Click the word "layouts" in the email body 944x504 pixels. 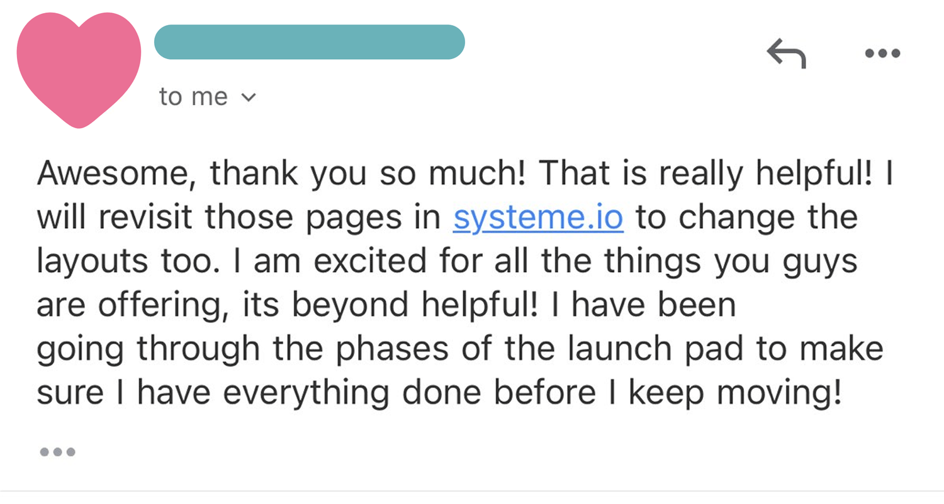(x=91, y=262)
